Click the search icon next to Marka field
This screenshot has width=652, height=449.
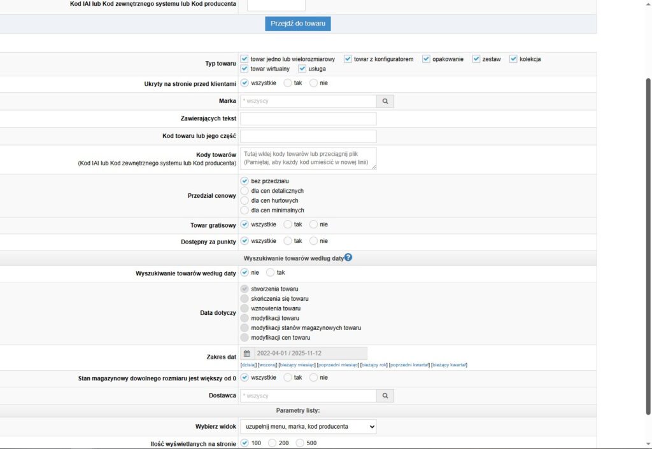385,101
